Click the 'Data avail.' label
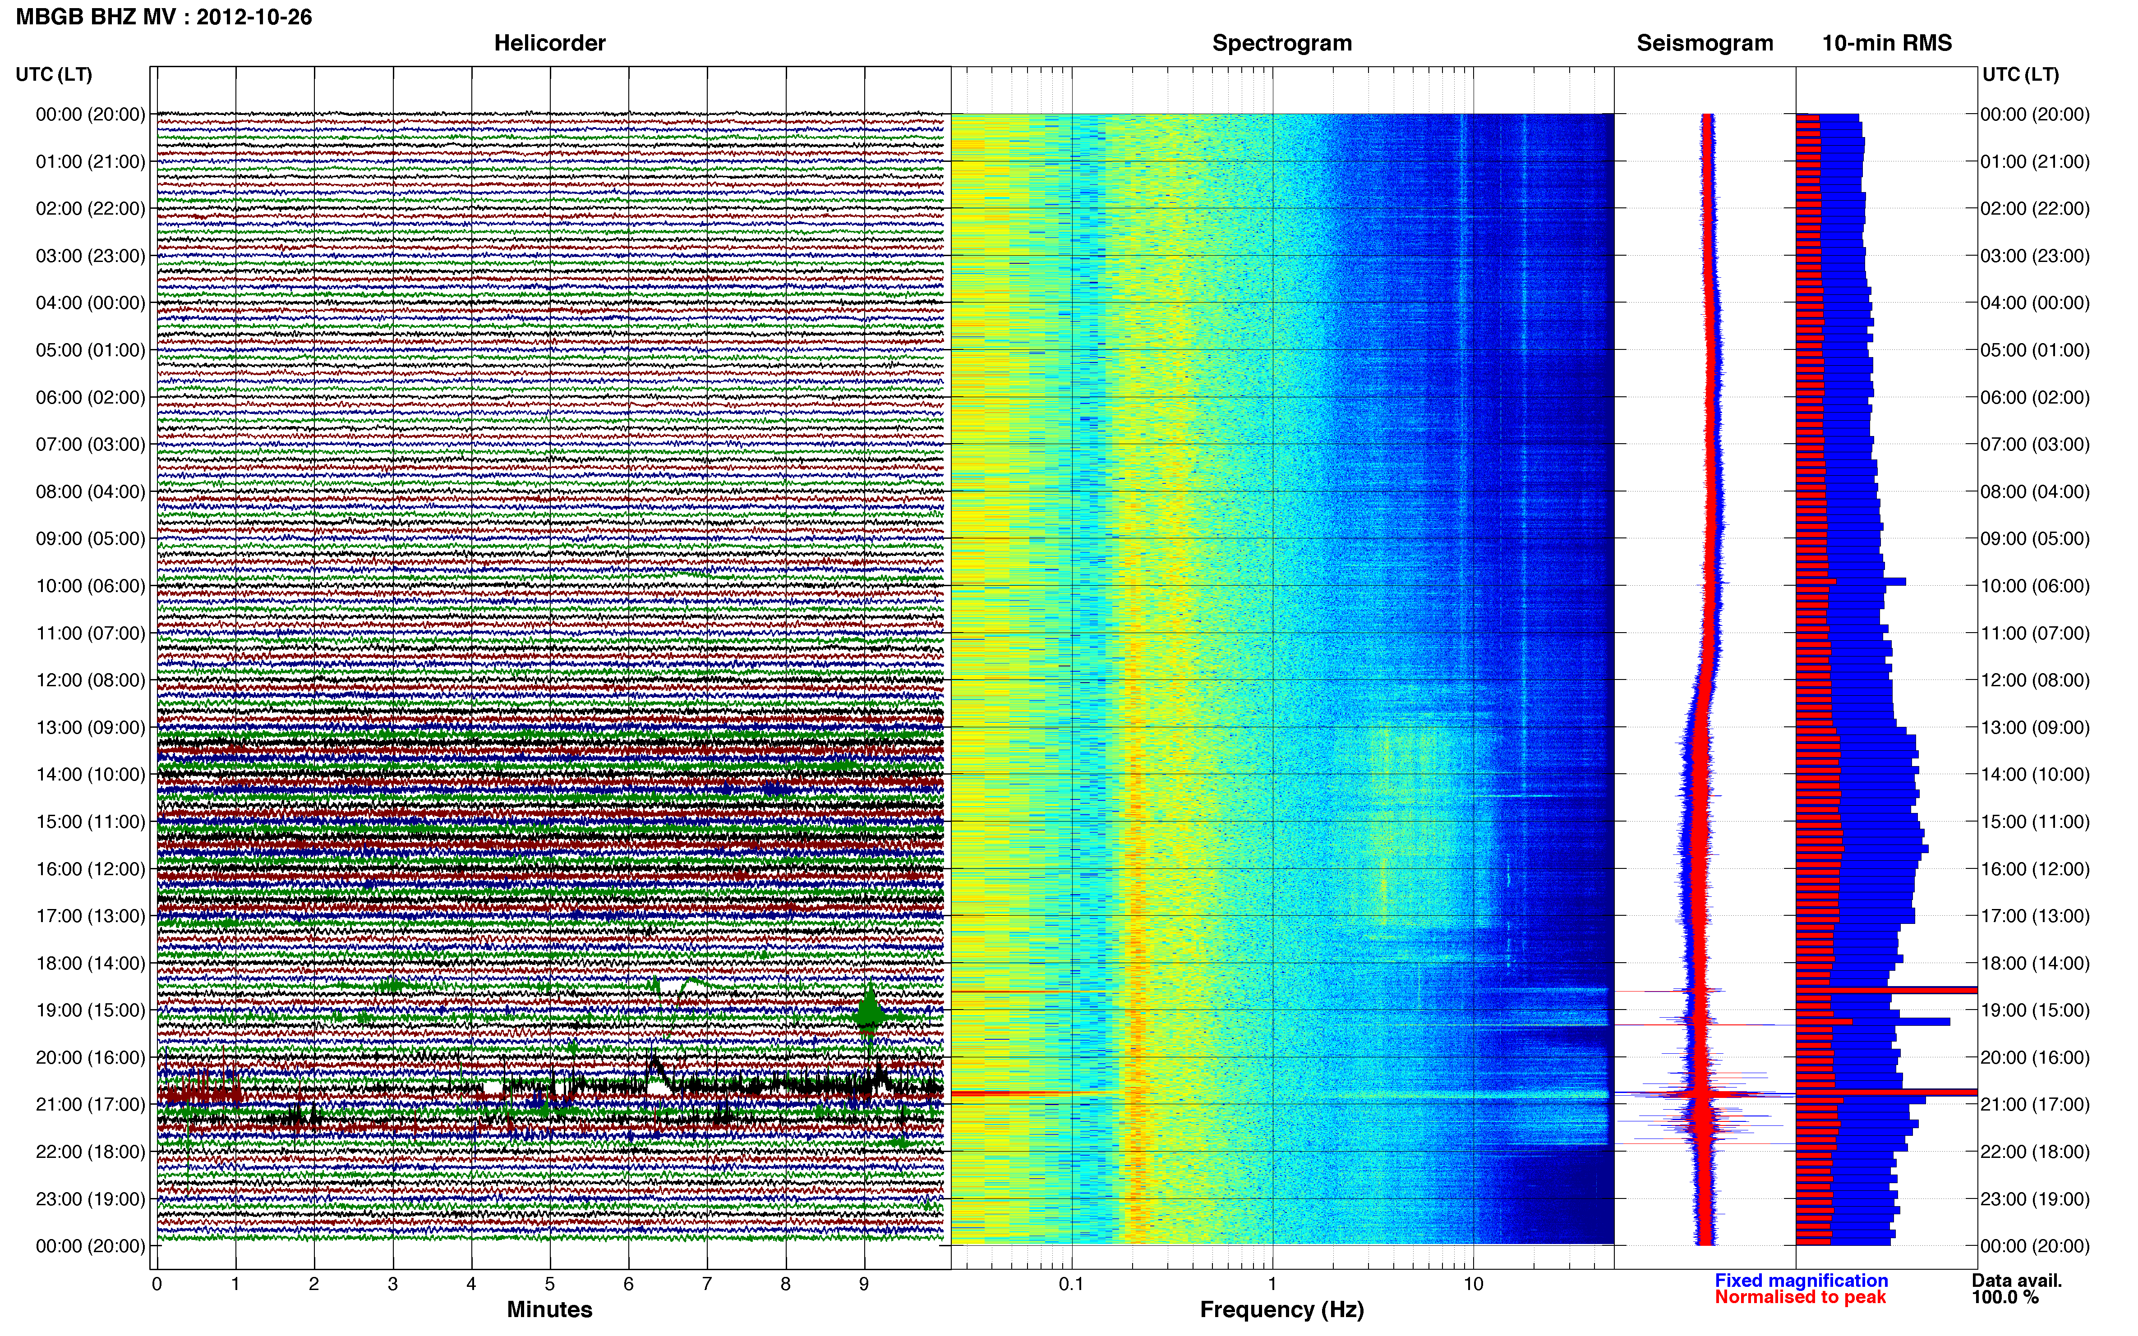Image resolution: width=2138 pixels, height=1336 pixels. pos(2017,1281)
